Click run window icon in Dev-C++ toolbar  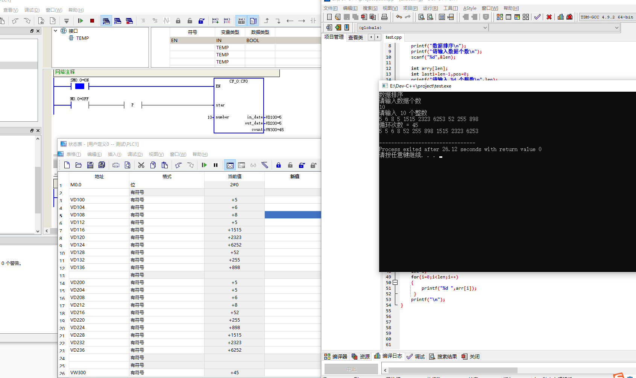(x=508, y=17)
